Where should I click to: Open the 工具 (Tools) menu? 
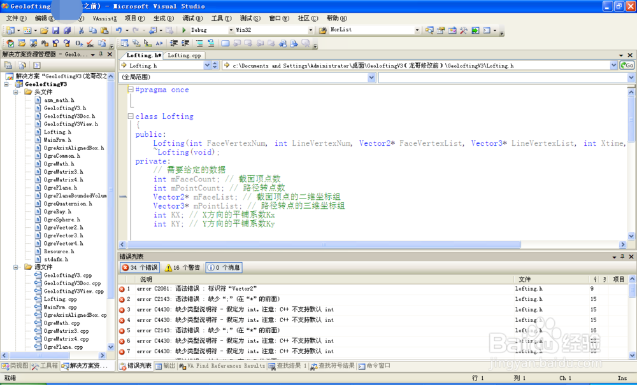coord(221,18)
